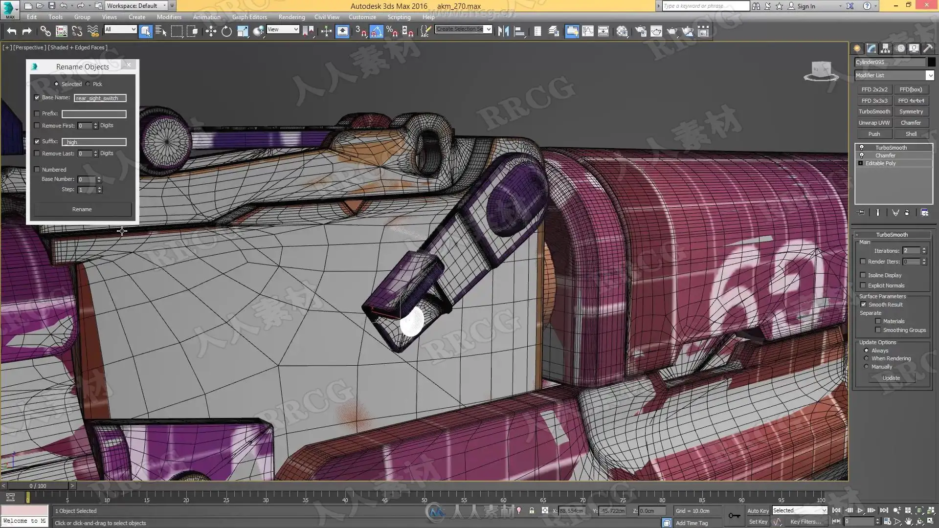Check the Isoline Display option
Image resolution: width=939 pixels, height=528 pixels.
863,275
